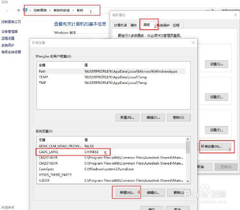Screen dimensions: 240x210
Task: Select the CADC_LANG system variable row
Action: coord(112,152)
